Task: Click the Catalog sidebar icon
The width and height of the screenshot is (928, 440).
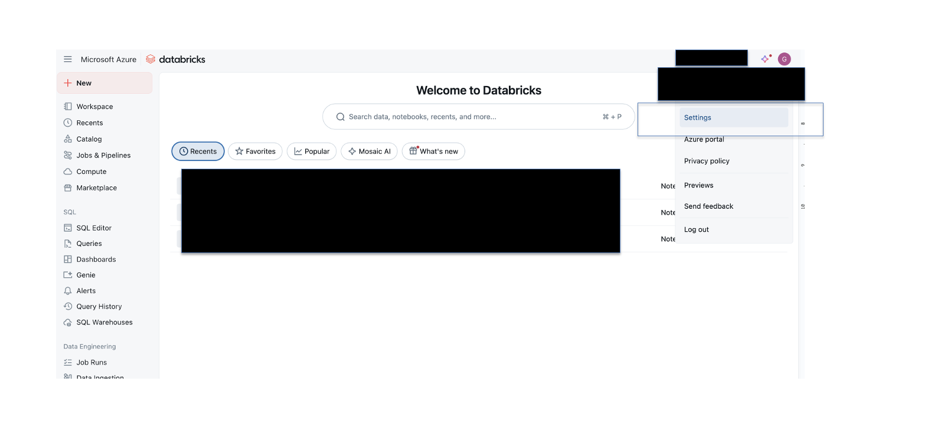Action: tap(68, 139)
